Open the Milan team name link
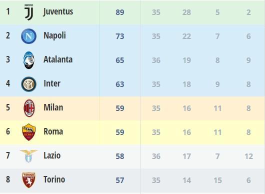Screen dimensions: 265x194 point(53,107)
